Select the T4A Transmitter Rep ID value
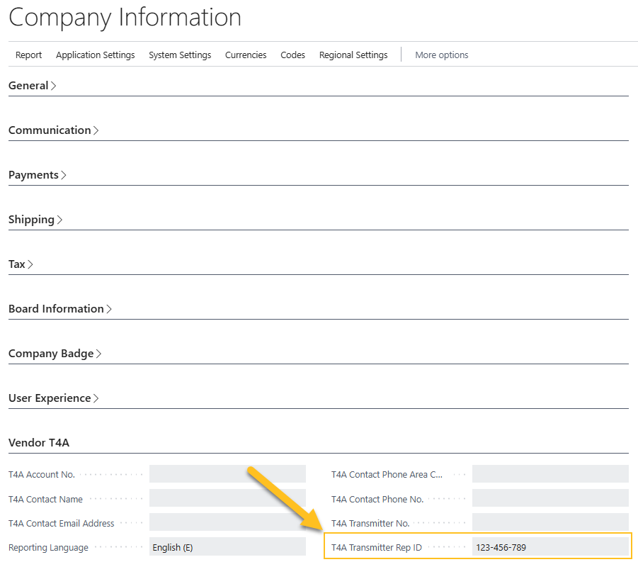 pos(551,546)
